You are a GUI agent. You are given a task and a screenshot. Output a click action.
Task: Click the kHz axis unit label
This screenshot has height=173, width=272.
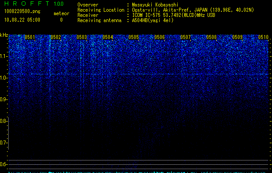(x=4, y=35)
